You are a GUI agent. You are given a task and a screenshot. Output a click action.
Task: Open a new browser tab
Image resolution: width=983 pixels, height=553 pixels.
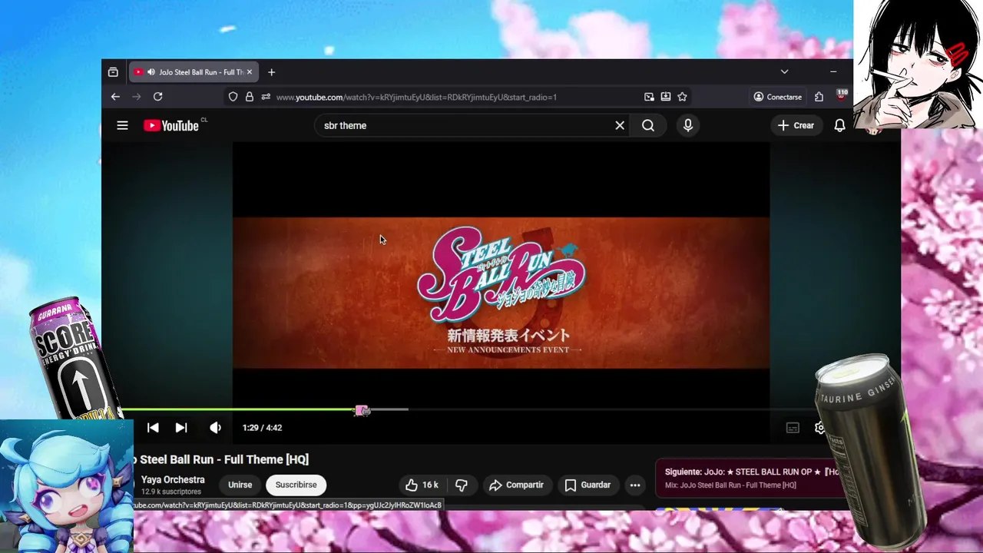(271, 72)
